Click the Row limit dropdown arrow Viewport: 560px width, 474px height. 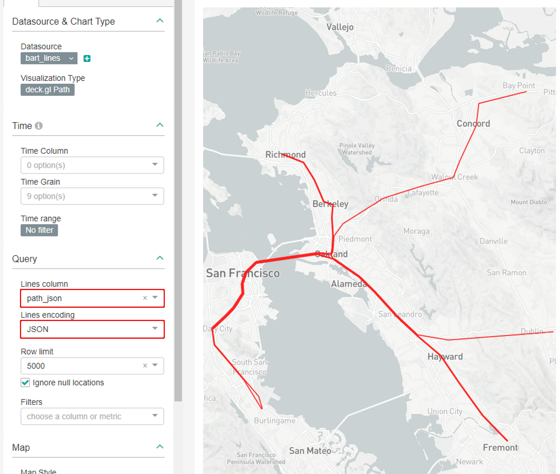coord(155,365)
